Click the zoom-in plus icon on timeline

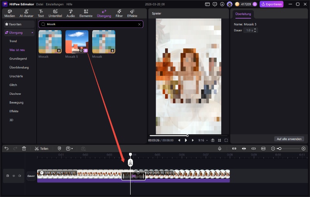pyautogui.click(x=303, y=149)
